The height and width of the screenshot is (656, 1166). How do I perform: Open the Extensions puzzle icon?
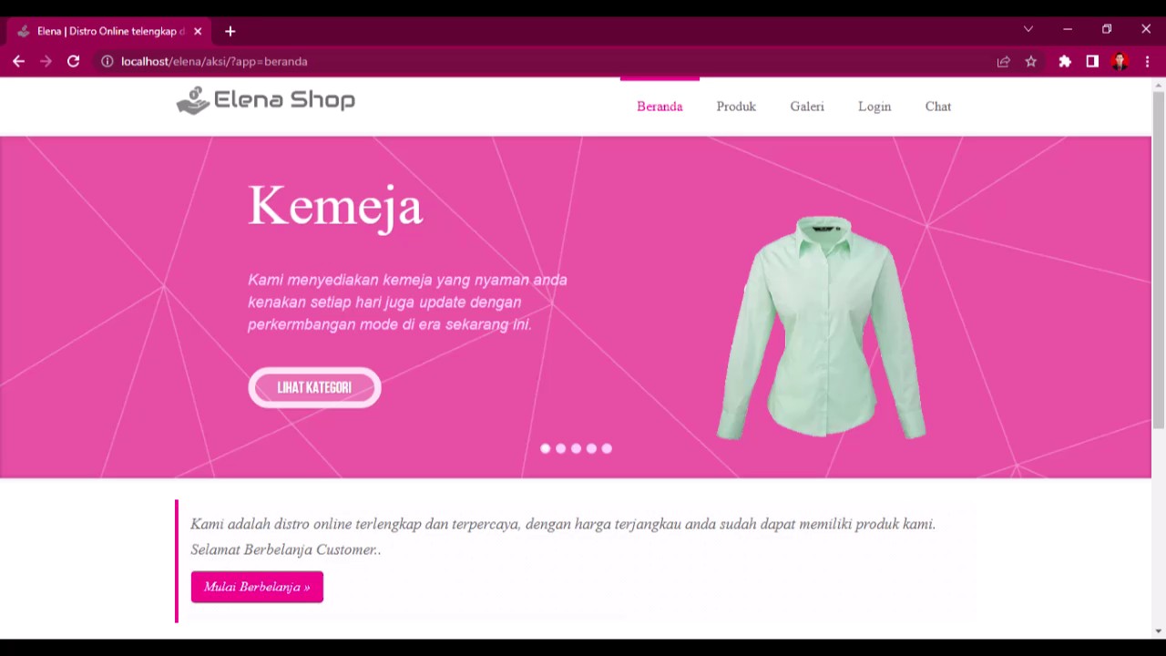1065,61
